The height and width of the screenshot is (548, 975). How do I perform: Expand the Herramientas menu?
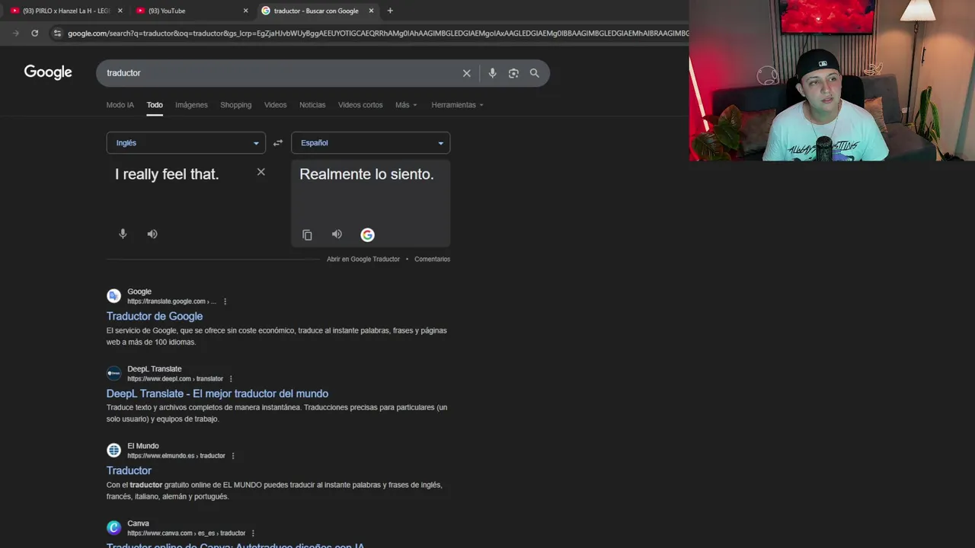457,105
